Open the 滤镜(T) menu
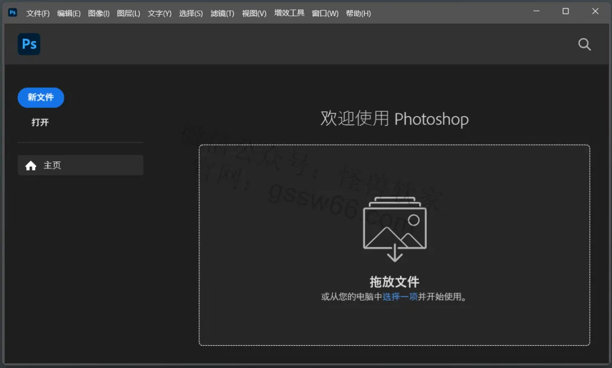This screenshot has height=368, width=612. pyautogui.click(x=223, y=13)
